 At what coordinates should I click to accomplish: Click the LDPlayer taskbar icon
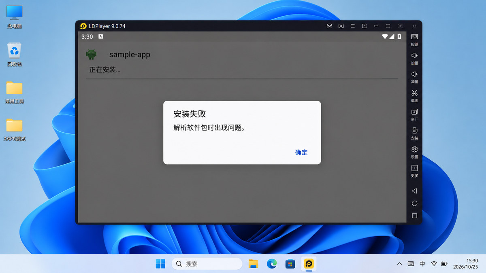309,264
